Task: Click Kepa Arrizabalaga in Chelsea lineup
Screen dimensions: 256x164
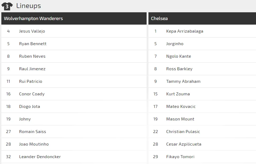Action: [185, 31]
